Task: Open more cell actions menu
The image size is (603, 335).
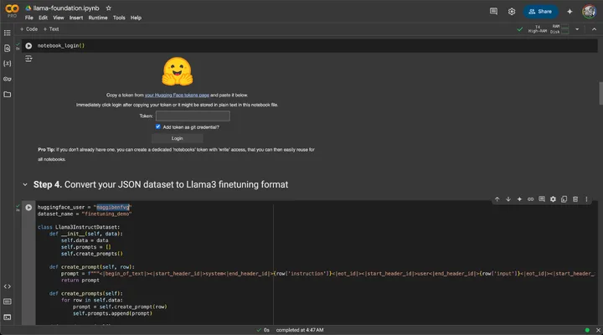Action: pyautogui.click(x=586, y=199)
